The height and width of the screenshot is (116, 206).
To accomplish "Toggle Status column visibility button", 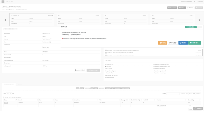I will pyautogui.click(x=77, y=88).
